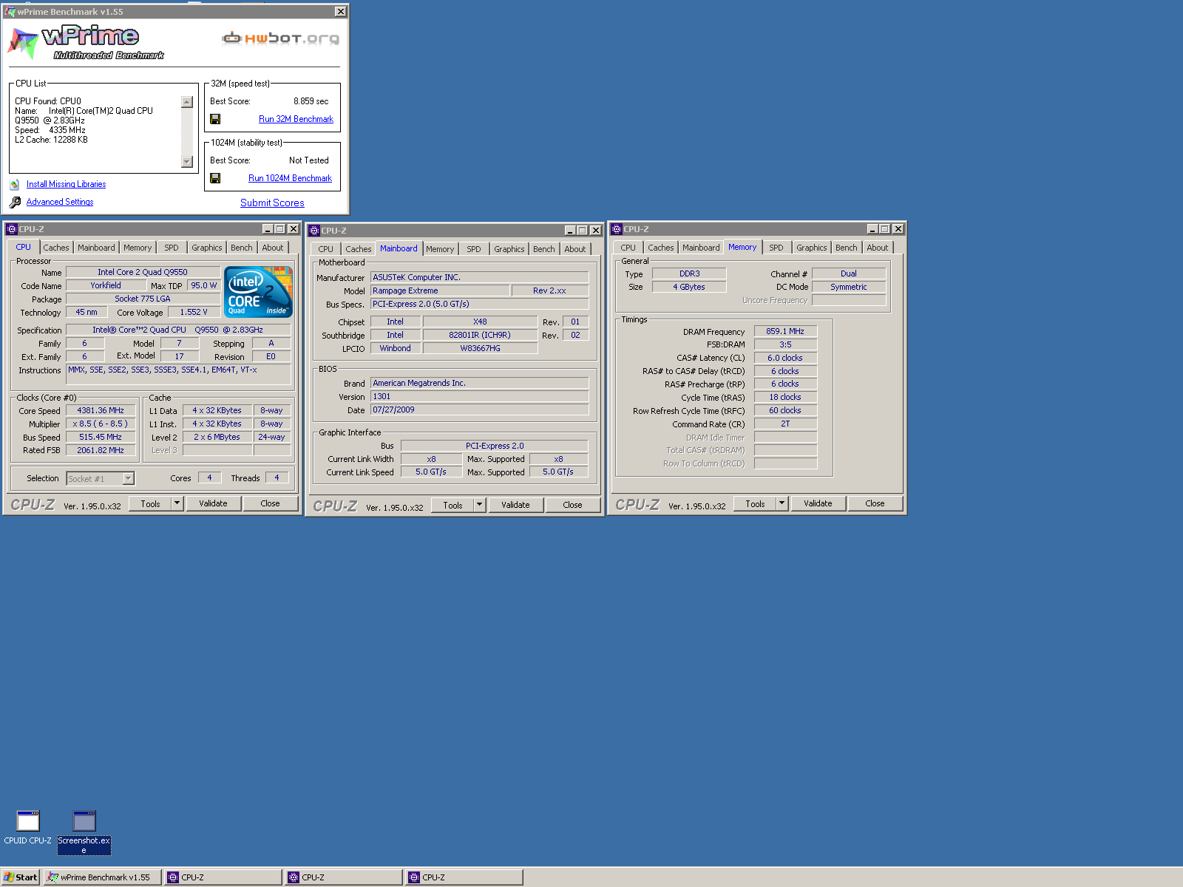Open the Advanced Settings link
This screenshot has height=887, width=1183.
[x=60, y=202]
